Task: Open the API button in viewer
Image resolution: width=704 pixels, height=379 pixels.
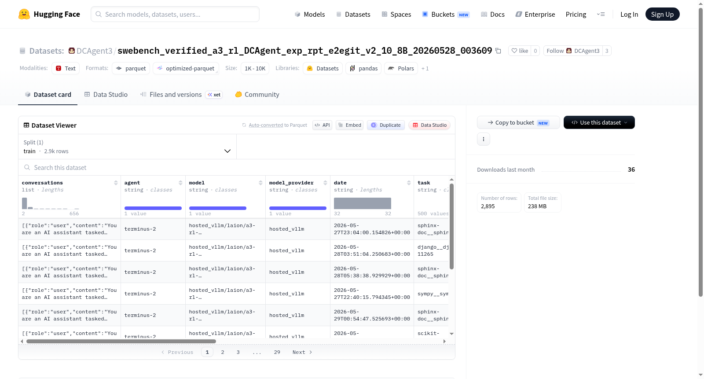Action: 322,125
